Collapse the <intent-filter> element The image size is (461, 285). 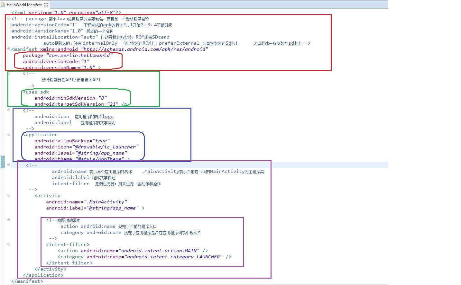click(9, 244)
